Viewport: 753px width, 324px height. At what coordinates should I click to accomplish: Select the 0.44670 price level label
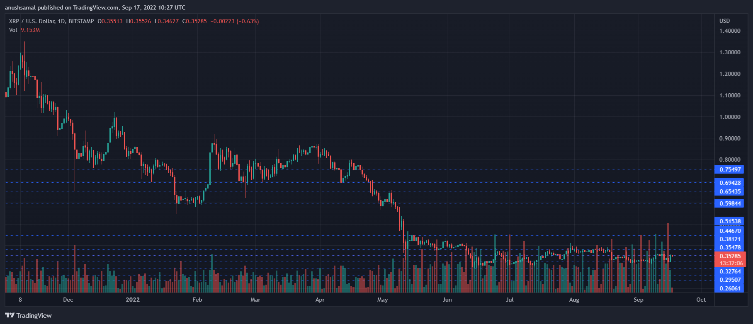(x=729, y=231)
